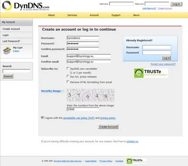The height and width of the screenshot is (166, 188).
Task: Open the My Cart basket icon
Action: click(x=7, y=51)
